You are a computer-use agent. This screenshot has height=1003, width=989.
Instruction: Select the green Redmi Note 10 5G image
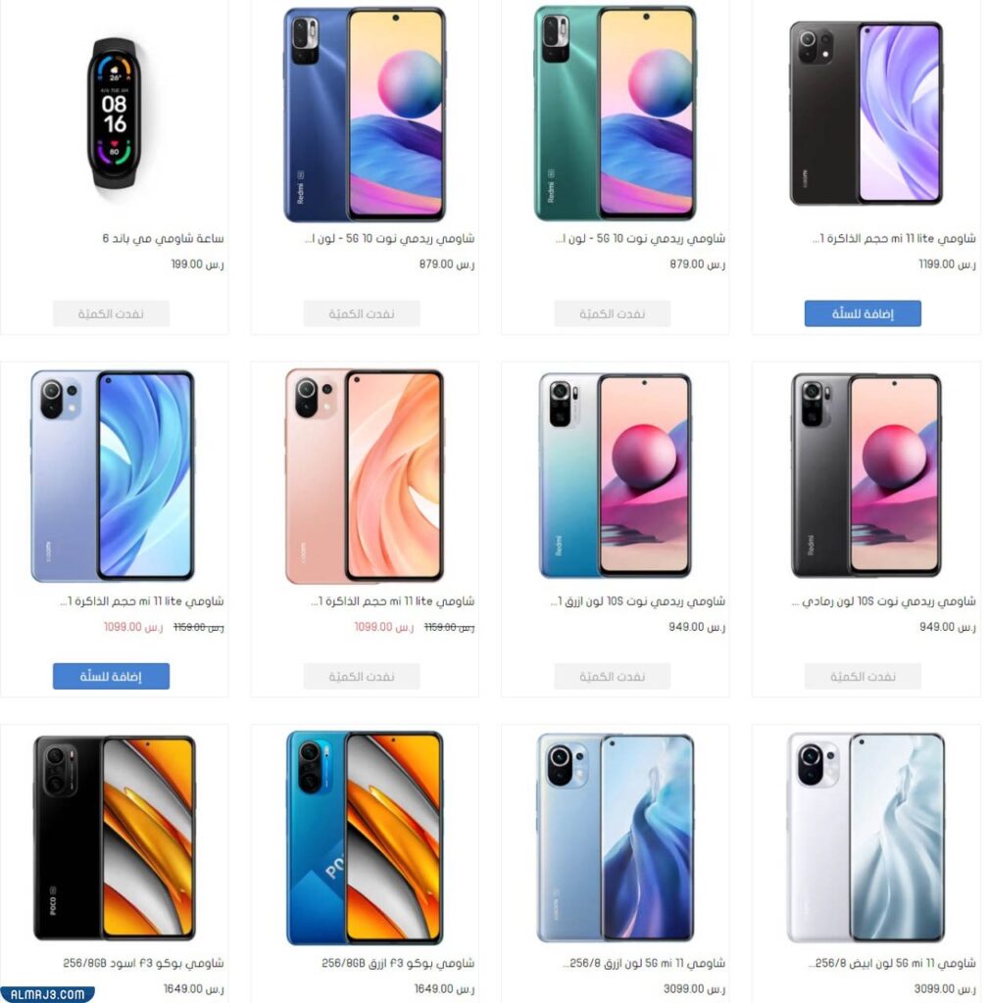point(616,114)
